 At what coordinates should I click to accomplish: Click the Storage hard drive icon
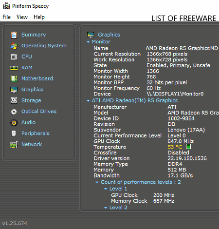14,100
